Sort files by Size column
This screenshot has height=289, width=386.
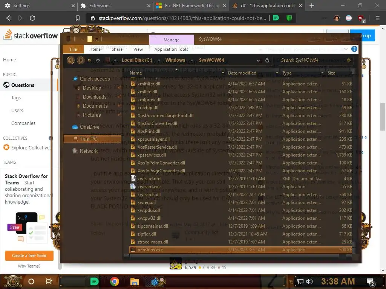(x=331, y=73)
